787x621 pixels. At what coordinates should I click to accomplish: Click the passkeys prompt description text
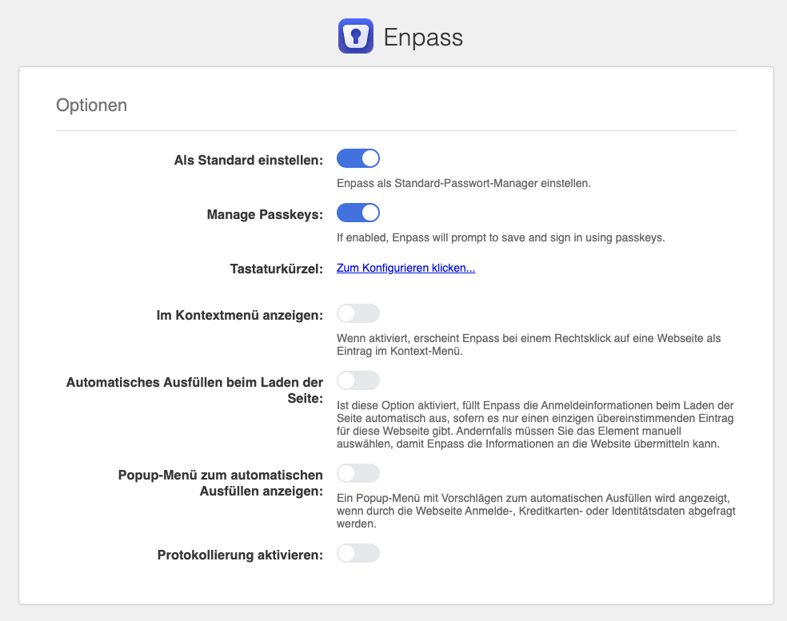[501, 237]
